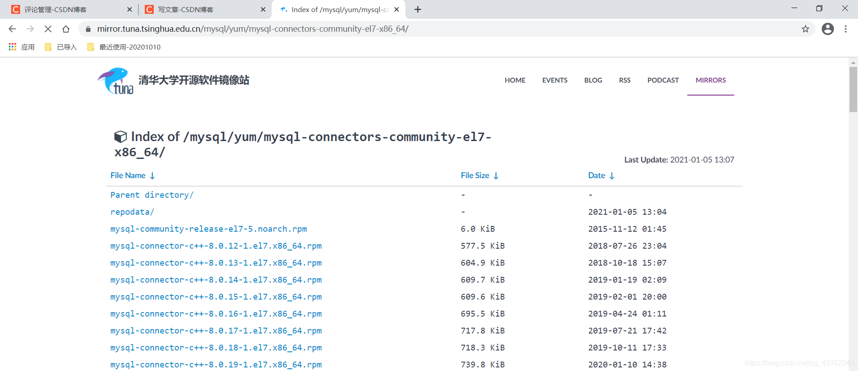Click the browser forward arrow
The image size is (858, 371).
pyautogui.click(x=30, y=29)
